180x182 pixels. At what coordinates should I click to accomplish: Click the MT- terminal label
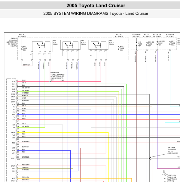point(14,125)
